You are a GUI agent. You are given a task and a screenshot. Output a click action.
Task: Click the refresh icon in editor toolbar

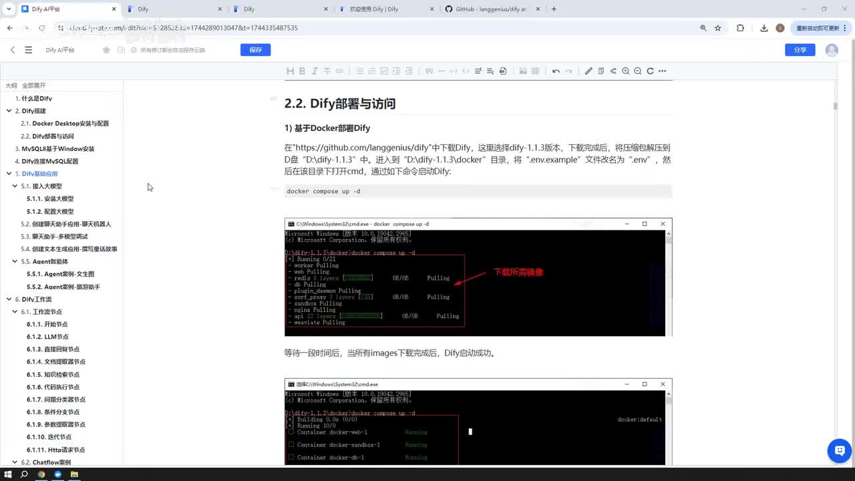click(x=650, y=71)
